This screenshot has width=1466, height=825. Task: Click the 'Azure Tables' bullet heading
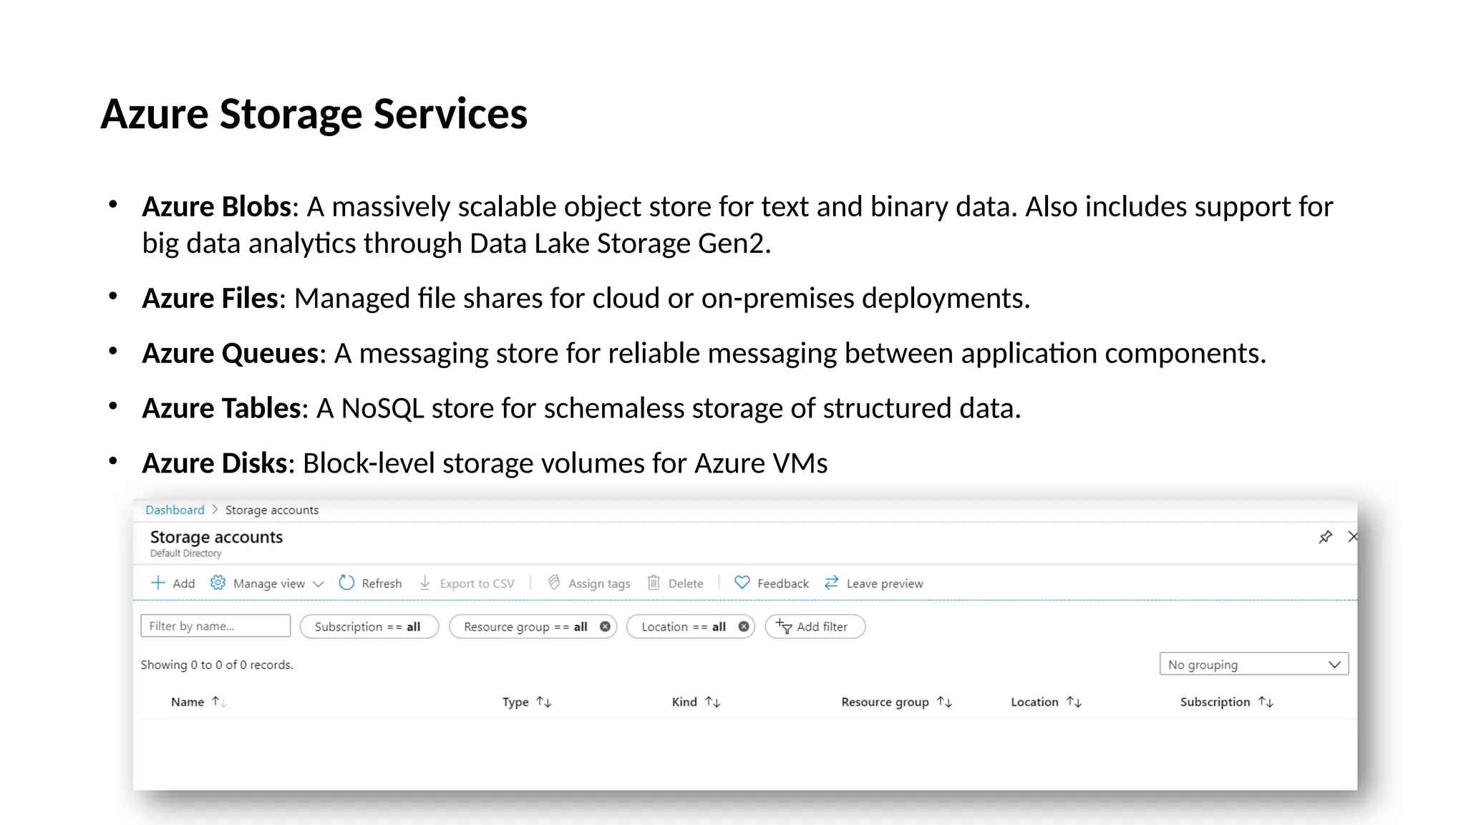click(x=221, y=408)
